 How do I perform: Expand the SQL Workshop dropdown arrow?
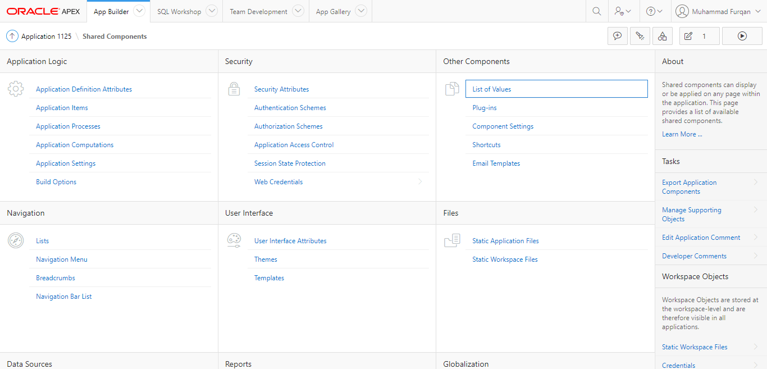(212, 11)
